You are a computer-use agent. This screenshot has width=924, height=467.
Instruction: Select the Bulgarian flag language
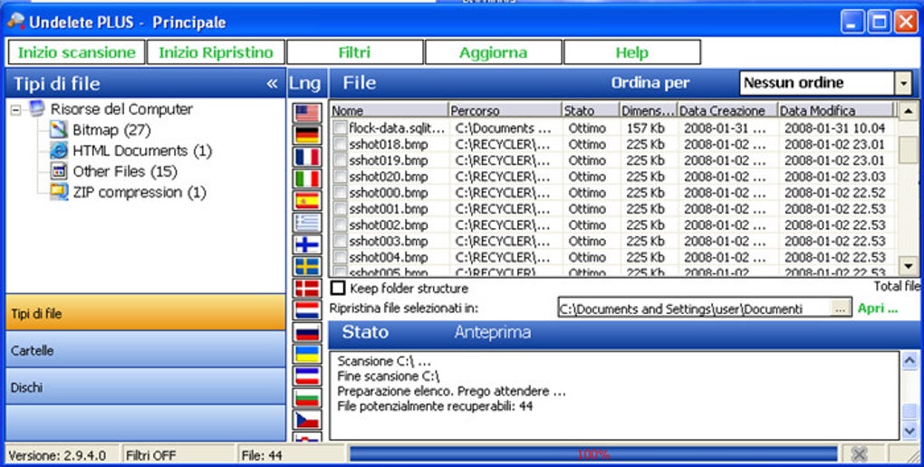(307, 397)
